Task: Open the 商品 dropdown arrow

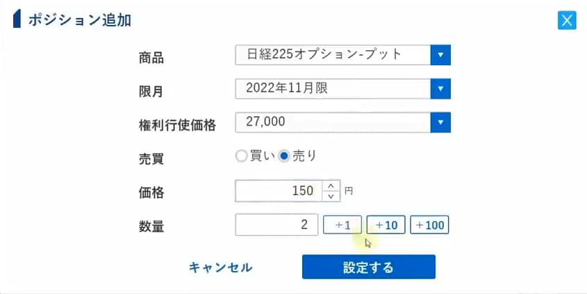Action: (440, 55)
